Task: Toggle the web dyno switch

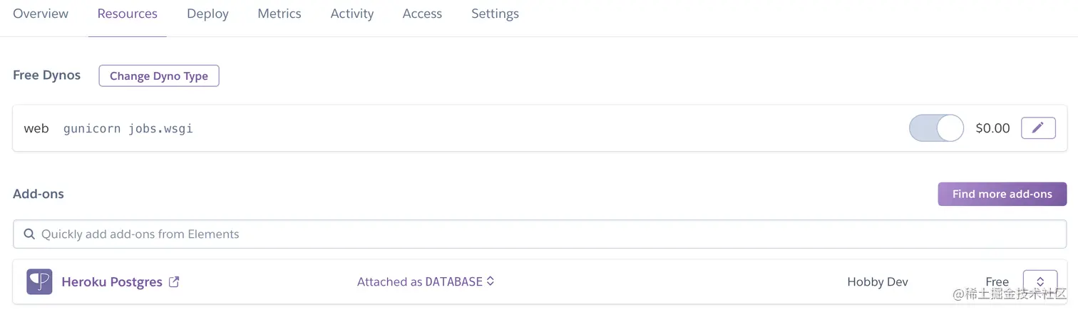Action: (935, 128)
